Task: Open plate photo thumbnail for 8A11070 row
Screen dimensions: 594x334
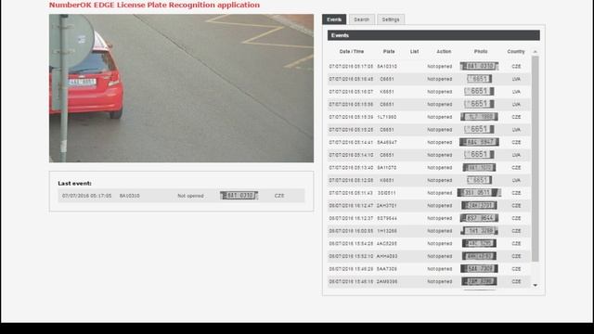Action: coord(479,167)
